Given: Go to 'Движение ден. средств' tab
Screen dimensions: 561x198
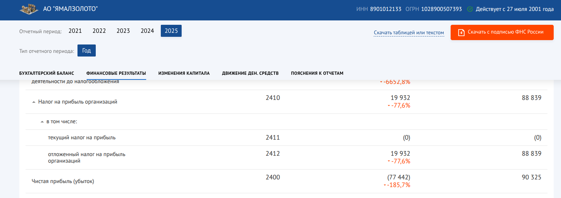Looking at the screenshot, I should [x=250, y=73].
